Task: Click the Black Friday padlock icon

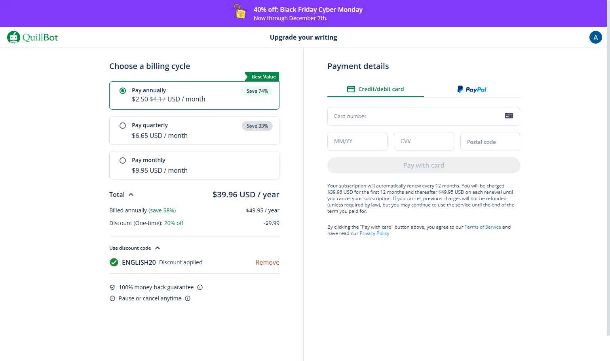Action: (x=239, y=12)
